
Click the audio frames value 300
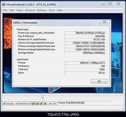click(x=85, y=66)
